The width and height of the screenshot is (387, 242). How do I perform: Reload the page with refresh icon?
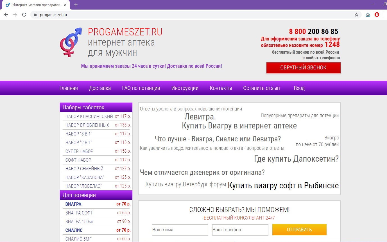(x=24, y=15)
